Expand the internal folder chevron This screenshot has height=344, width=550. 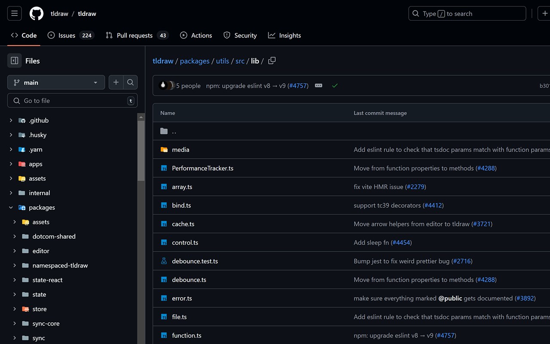pyautogui.click(x=11, y=193)
